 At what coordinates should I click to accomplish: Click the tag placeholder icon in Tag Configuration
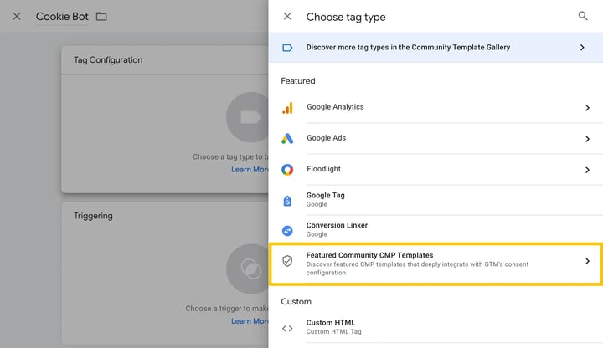pos(247,117)
